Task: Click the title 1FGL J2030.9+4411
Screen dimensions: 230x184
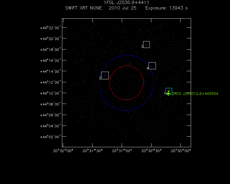Action: [126, 3]
